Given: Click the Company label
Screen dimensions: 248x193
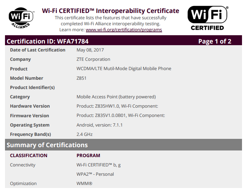Looking at the screenshot, I should (20, 59).
